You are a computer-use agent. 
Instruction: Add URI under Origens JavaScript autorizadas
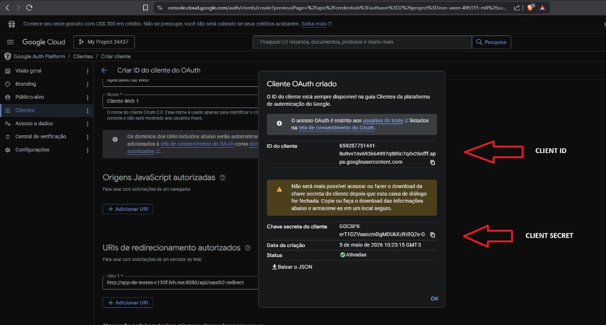point(128,209)
